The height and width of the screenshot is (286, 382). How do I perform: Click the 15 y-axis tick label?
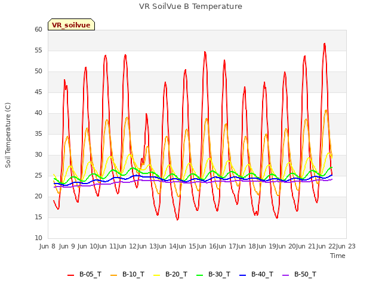point(38,217)
